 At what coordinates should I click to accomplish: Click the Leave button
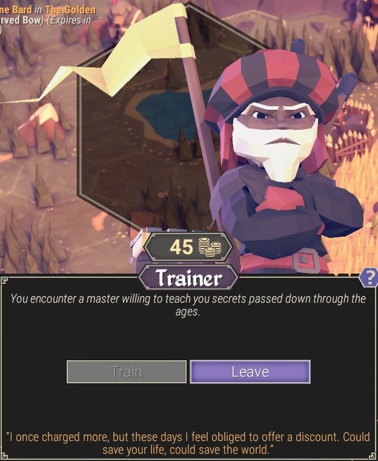tap(250, 372)
